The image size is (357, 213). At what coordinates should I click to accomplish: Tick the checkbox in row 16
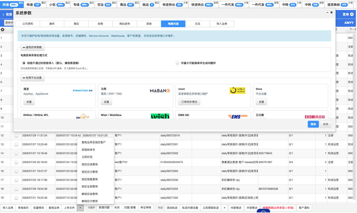(16, 171)
